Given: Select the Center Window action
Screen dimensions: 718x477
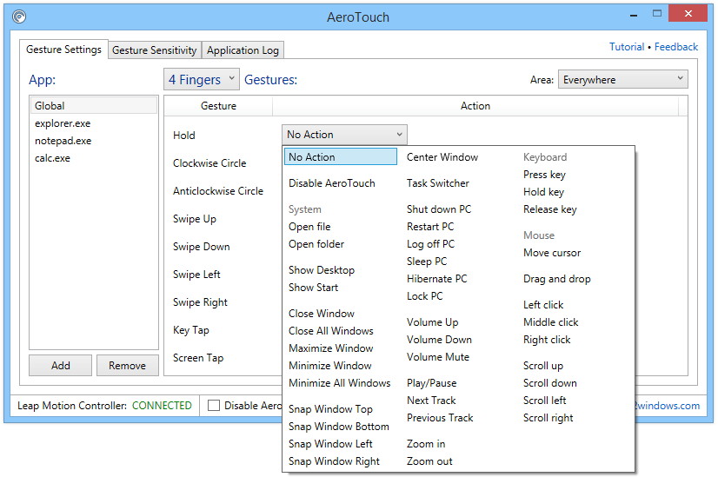Looking at the screenshot, I should coord(442,157).
